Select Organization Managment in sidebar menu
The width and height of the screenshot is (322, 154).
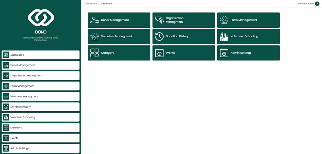41,76
